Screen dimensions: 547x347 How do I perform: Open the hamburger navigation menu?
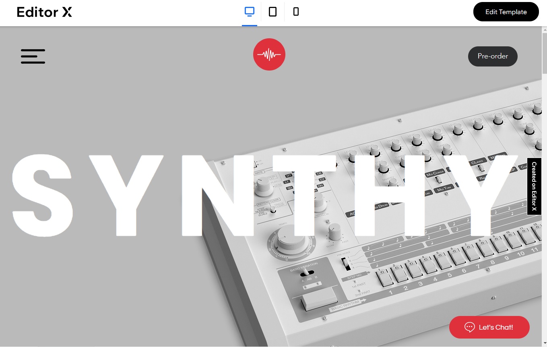[33, 56]
